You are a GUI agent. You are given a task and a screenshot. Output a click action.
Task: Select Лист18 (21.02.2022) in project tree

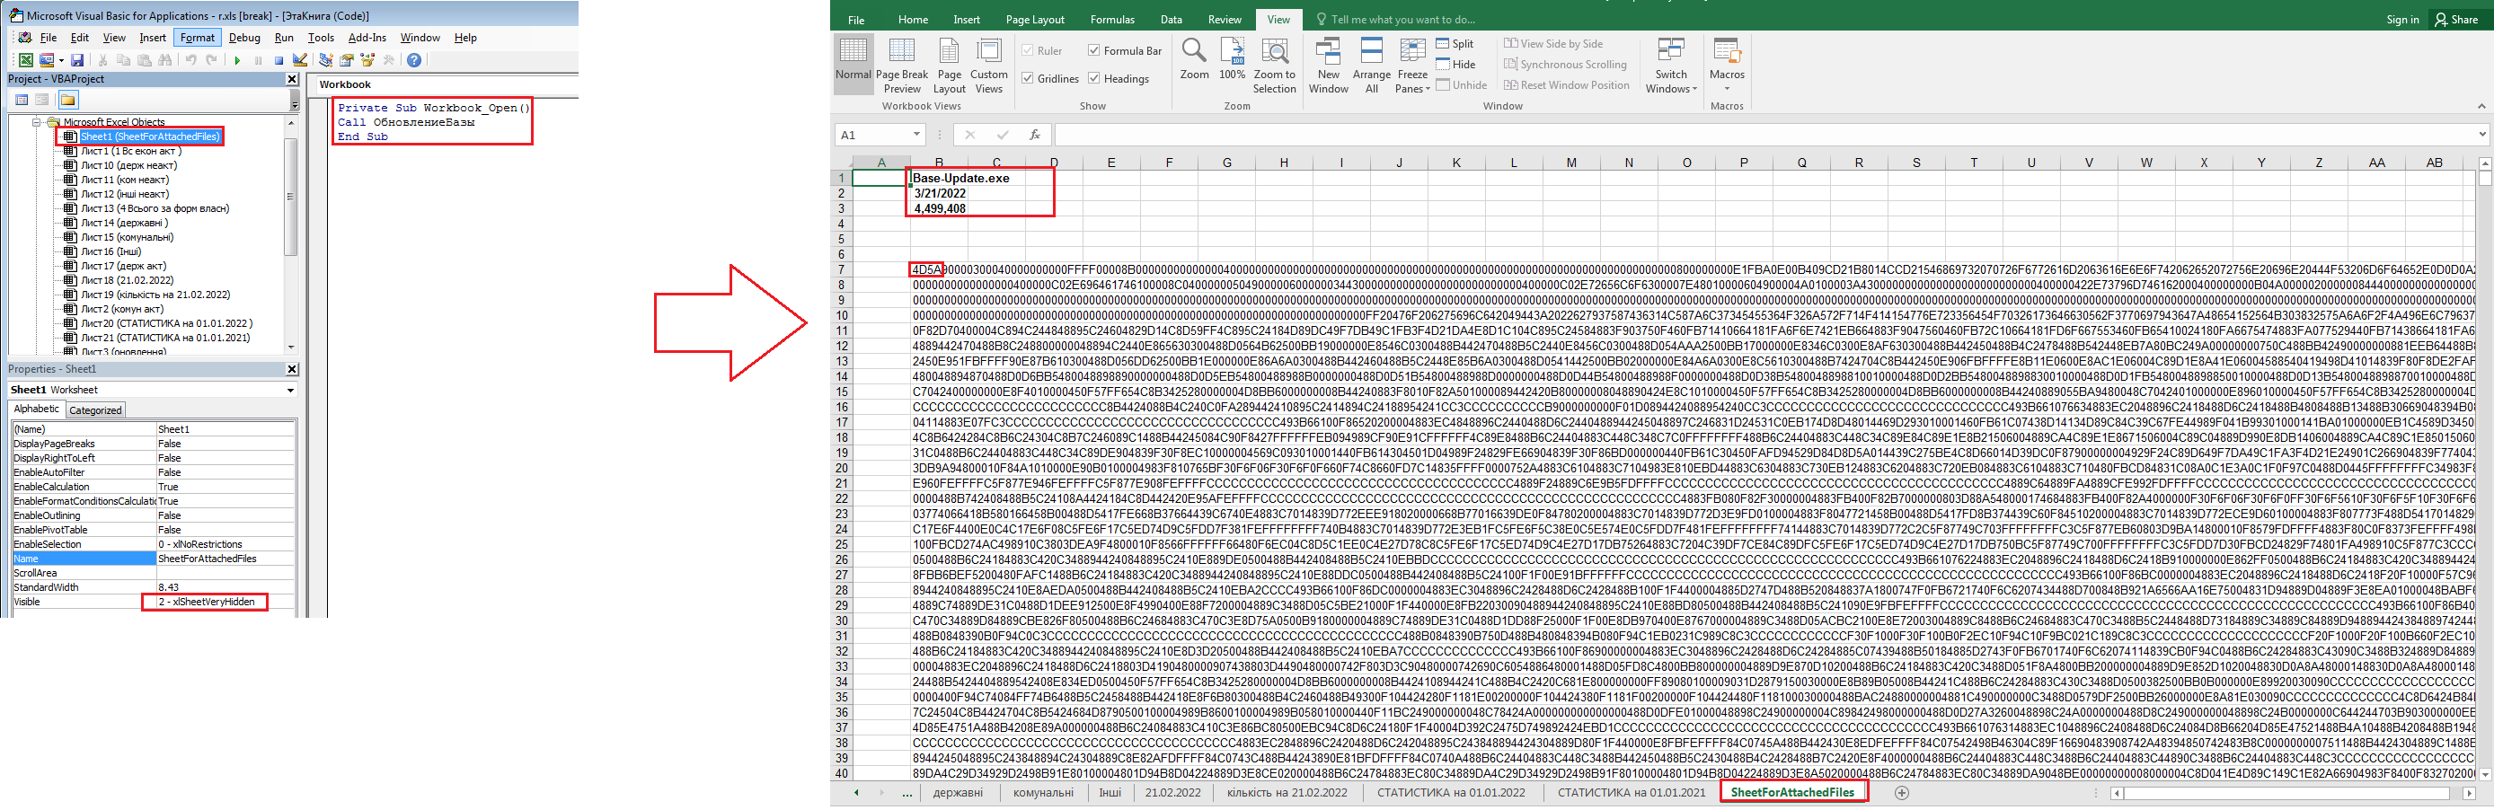127,279
